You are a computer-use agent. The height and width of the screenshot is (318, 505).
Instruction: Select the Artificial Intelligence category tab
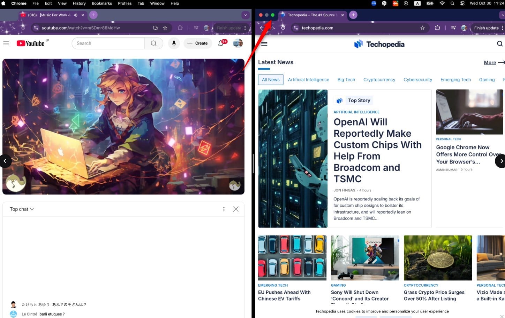tap(308, 80)
